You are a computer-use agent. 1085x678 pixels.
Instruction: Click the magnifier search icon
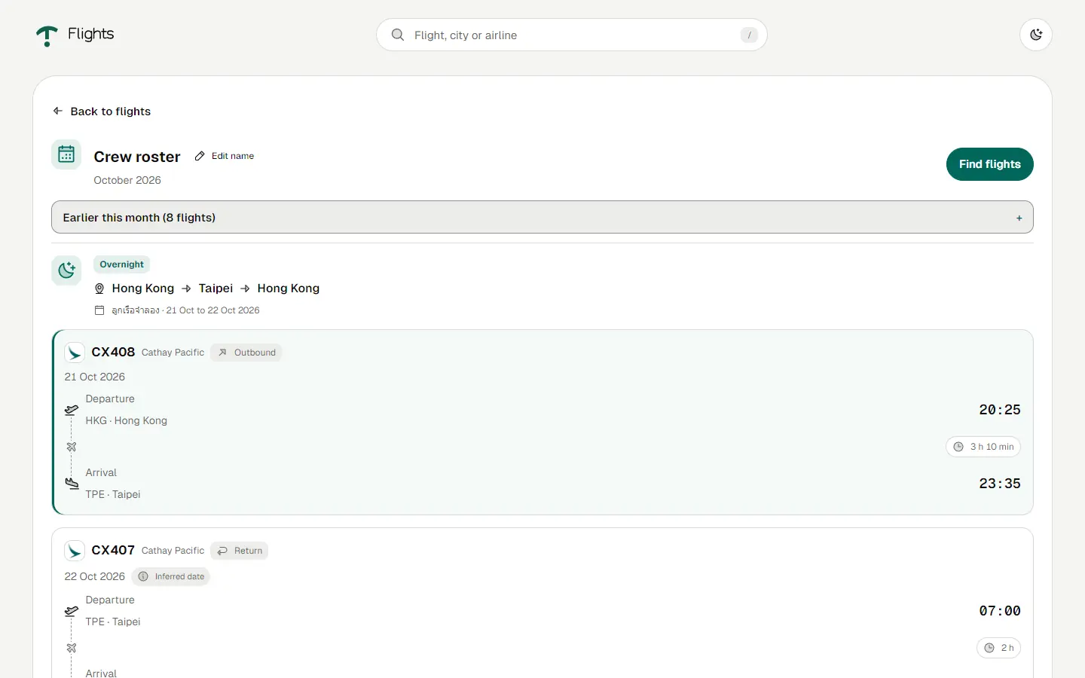398,35
